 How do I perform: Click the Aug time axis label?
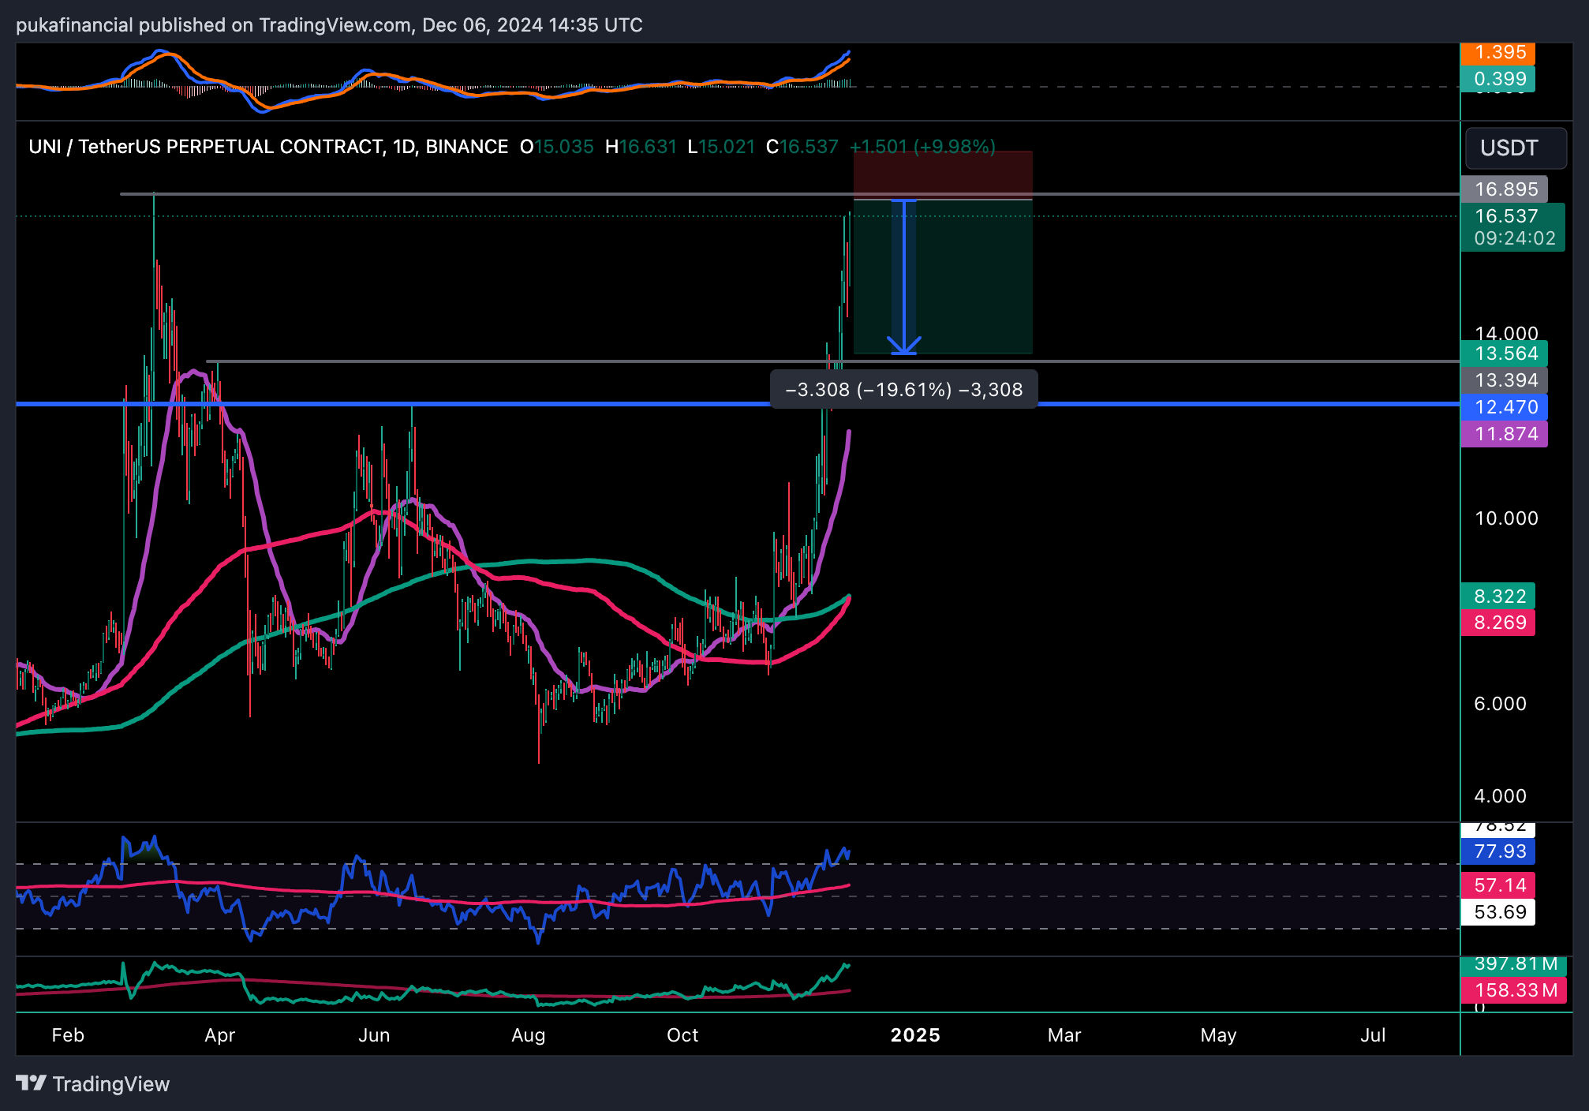click(x=528, y=1035)
